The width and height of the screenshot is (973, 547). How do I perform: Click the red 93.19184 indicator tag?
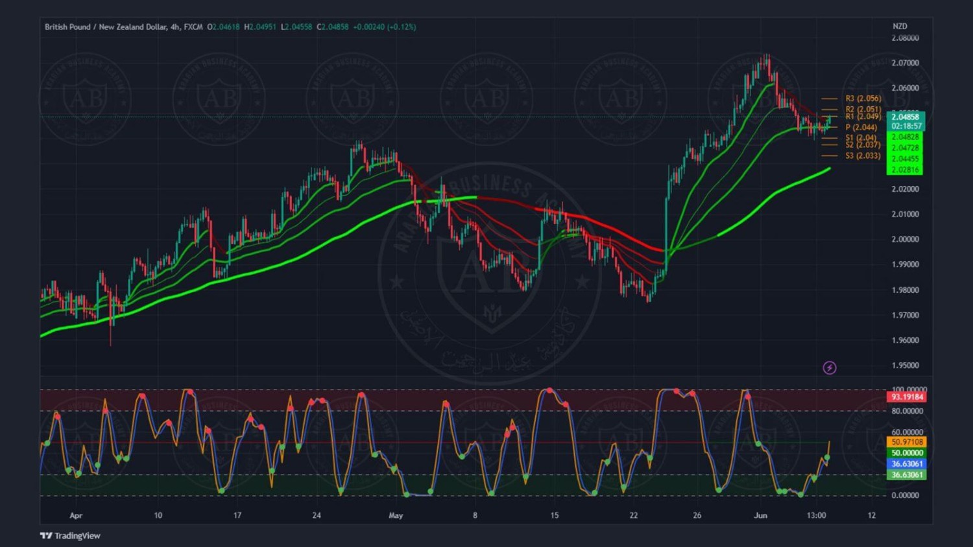(906, 397)
